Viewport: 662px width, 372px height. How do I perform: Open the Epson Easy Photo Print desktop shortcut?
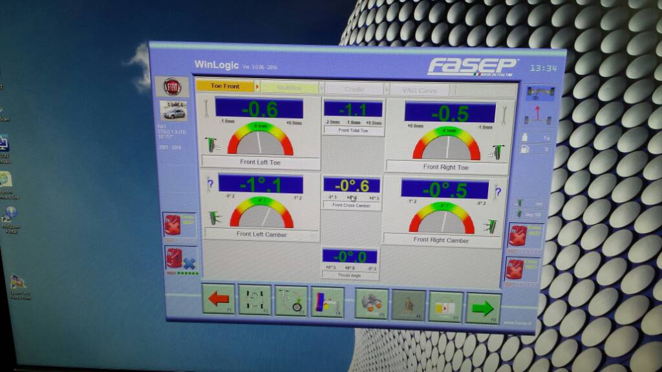[x=19, y=287]
